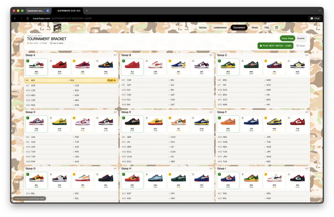Select the BIH blue sneaker card
This screenshot has height=217, width=334.
178,67
